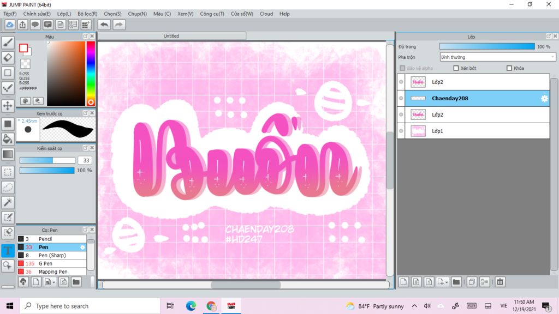Select the Gradient tool
The height and width of the screenshot is (314, 559).
(8, 154)
